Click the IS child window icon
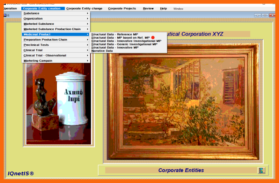 (5, 15)
